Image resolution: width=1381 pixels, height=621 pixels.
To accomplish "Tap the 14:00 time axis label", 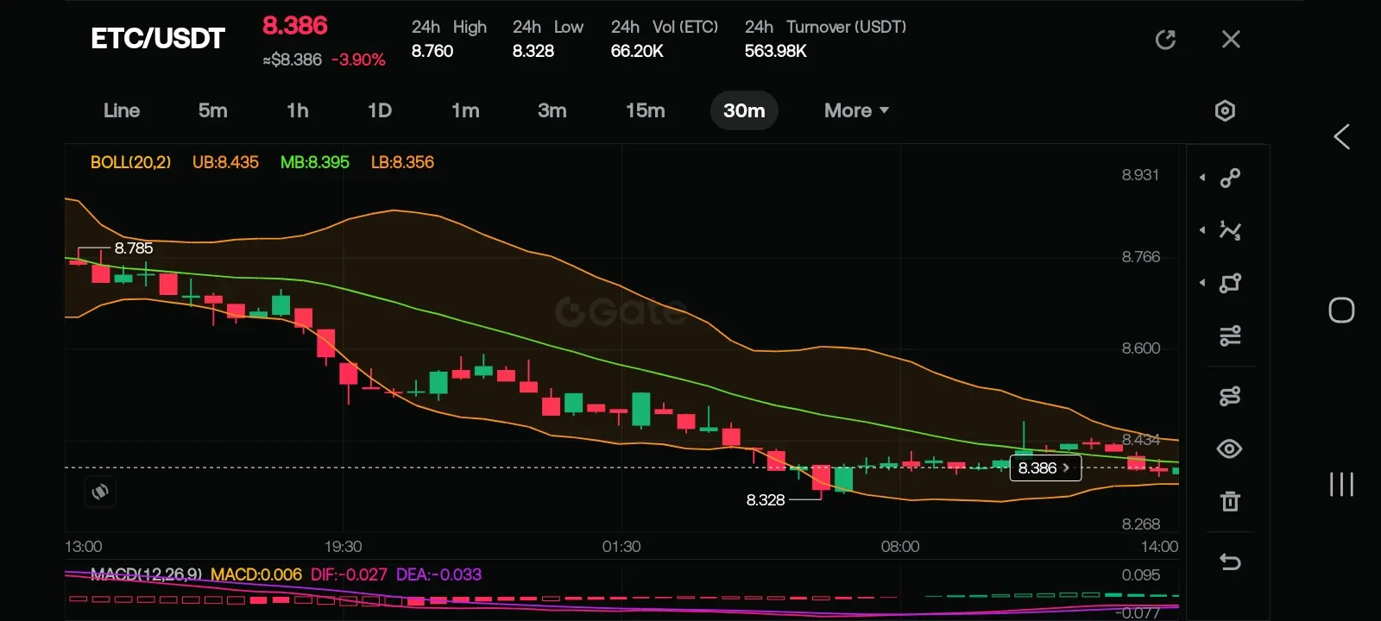I will (1159, 547).
